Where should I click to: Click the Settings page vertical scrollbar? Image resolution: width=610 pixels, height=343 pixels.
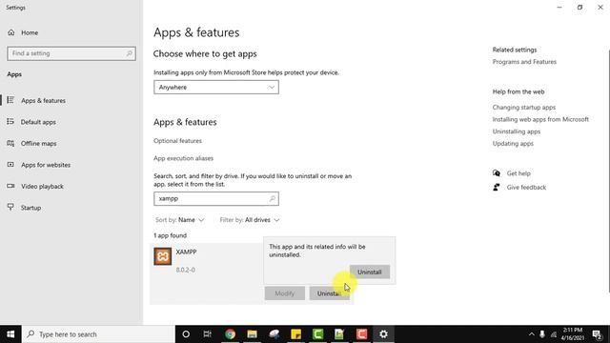609,171
